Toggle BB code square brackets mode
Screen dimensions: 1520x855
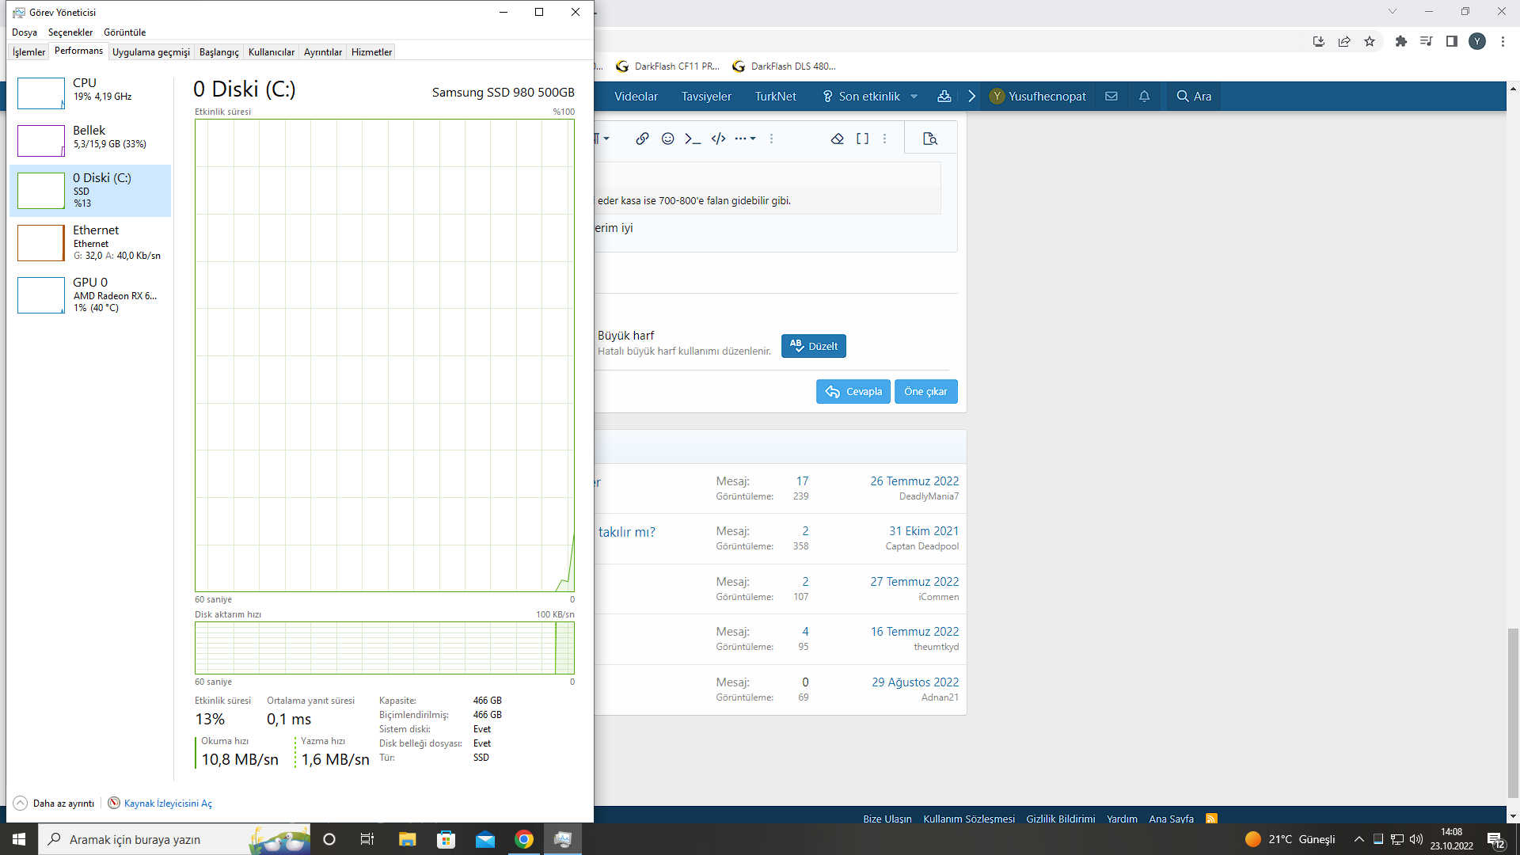pyautogui.click(x=862, y=139)
